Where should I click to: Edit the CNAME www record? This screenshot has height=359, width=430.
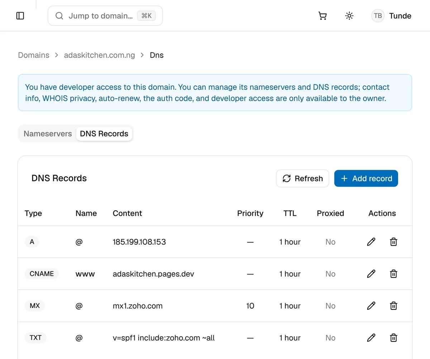[x=371, y=274]
